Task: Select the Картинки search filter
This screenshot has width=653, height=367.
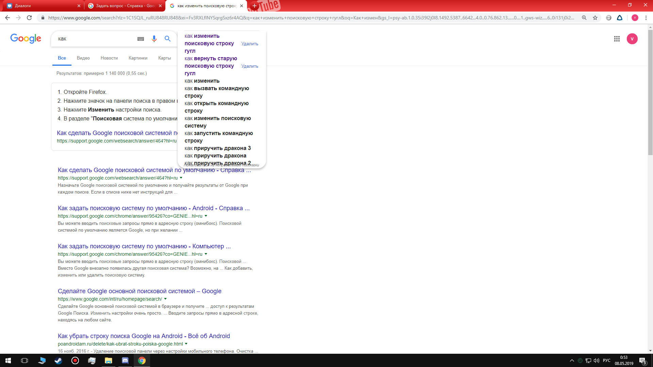Action: click(x=138, y=58)
